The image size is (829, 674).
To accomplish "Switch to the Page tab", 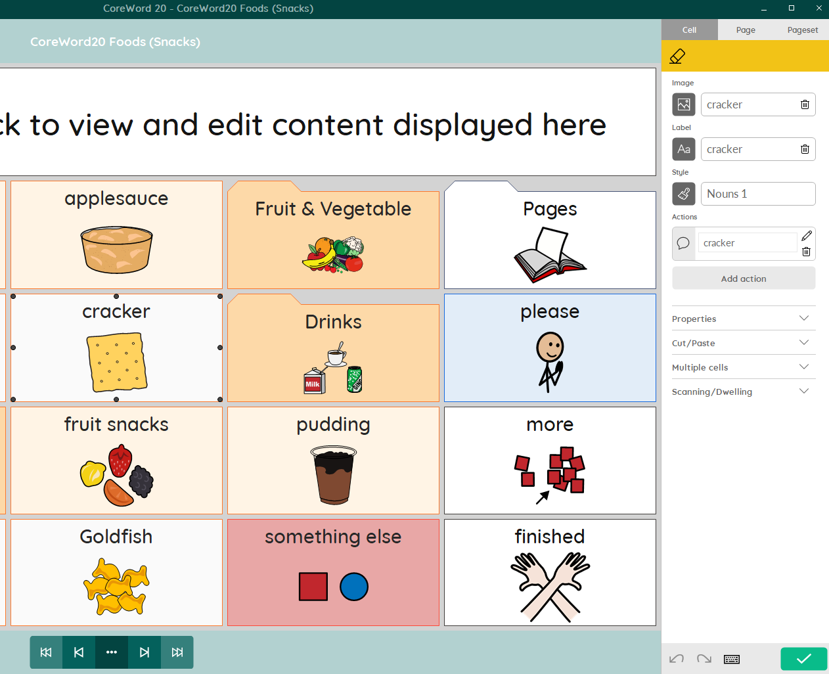I will point(746,30).
